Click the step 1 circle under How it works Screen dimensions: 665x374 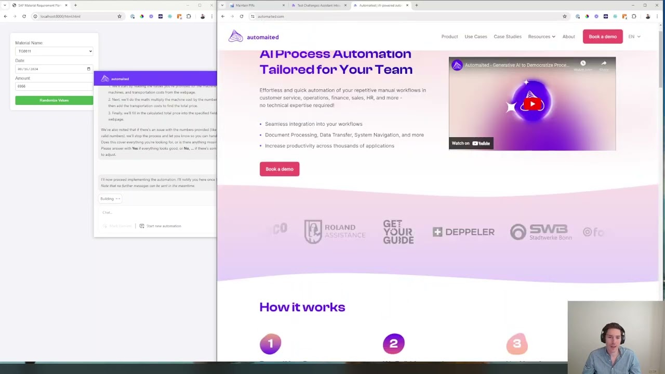(x=270, y=343)
